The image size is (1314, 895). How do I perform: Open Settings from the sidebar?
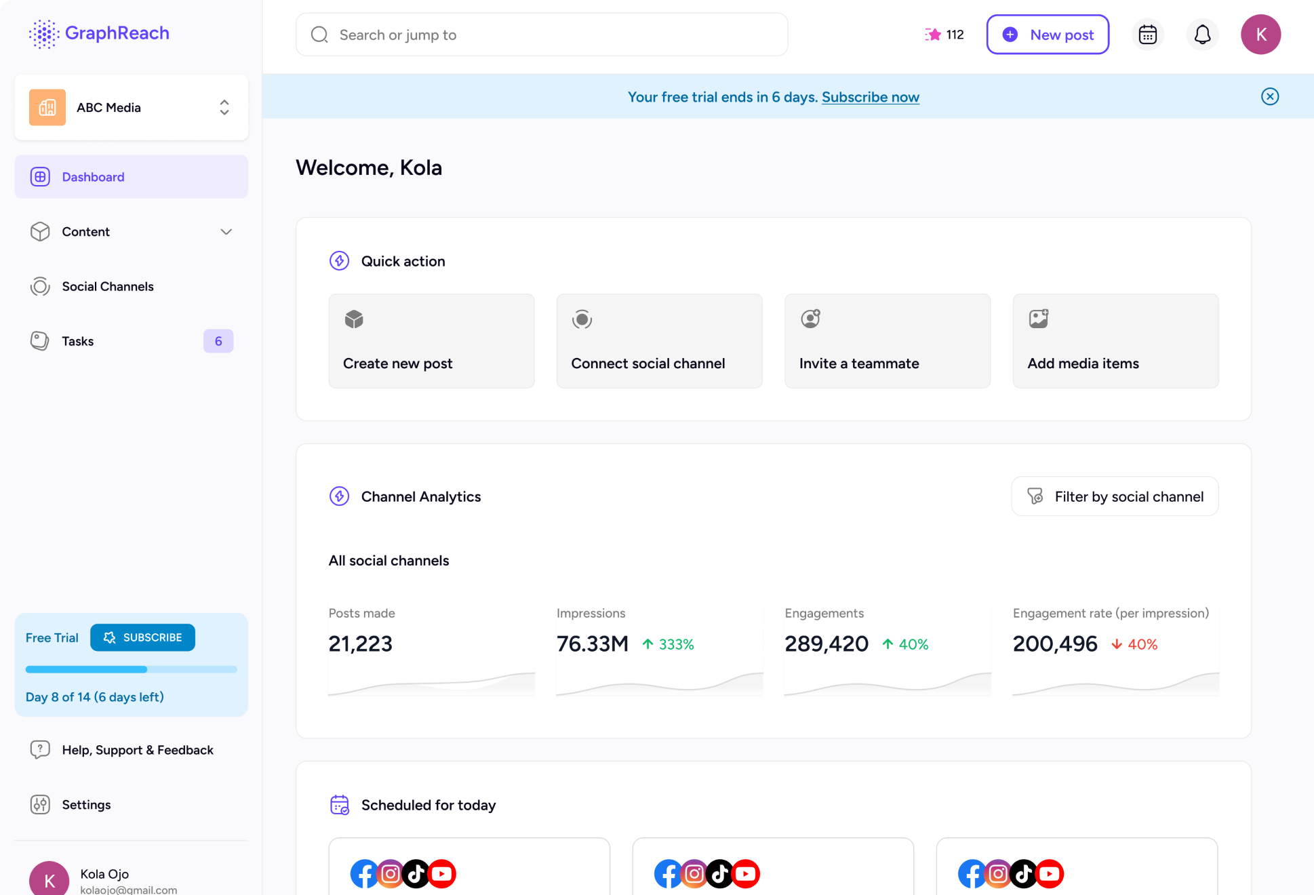pyautogui.click(x=86, y=805)
